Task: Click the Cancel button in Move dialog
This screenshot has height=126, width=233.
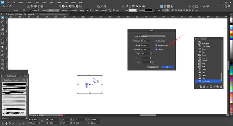Action: coord(153,67)
